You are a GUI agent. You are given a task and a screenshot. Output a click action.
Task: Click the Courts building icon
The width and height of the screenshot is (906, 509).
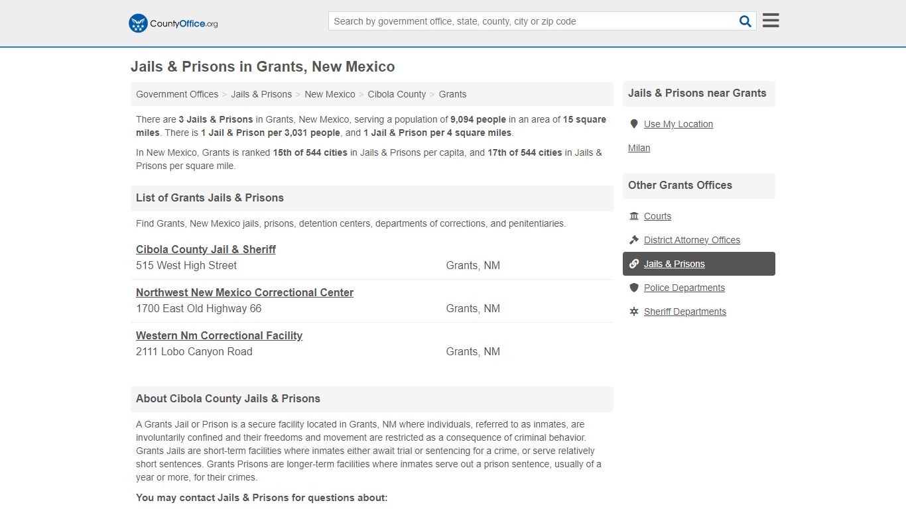pyautogui.click(x=634, y=216)
